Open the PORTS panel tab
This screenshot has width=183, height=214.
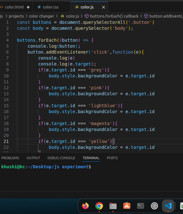[112, 158]
